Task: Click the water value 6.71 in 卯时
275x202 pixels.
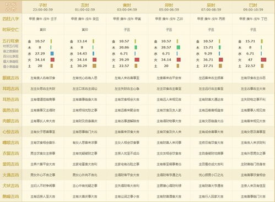Action: [166, 53]
